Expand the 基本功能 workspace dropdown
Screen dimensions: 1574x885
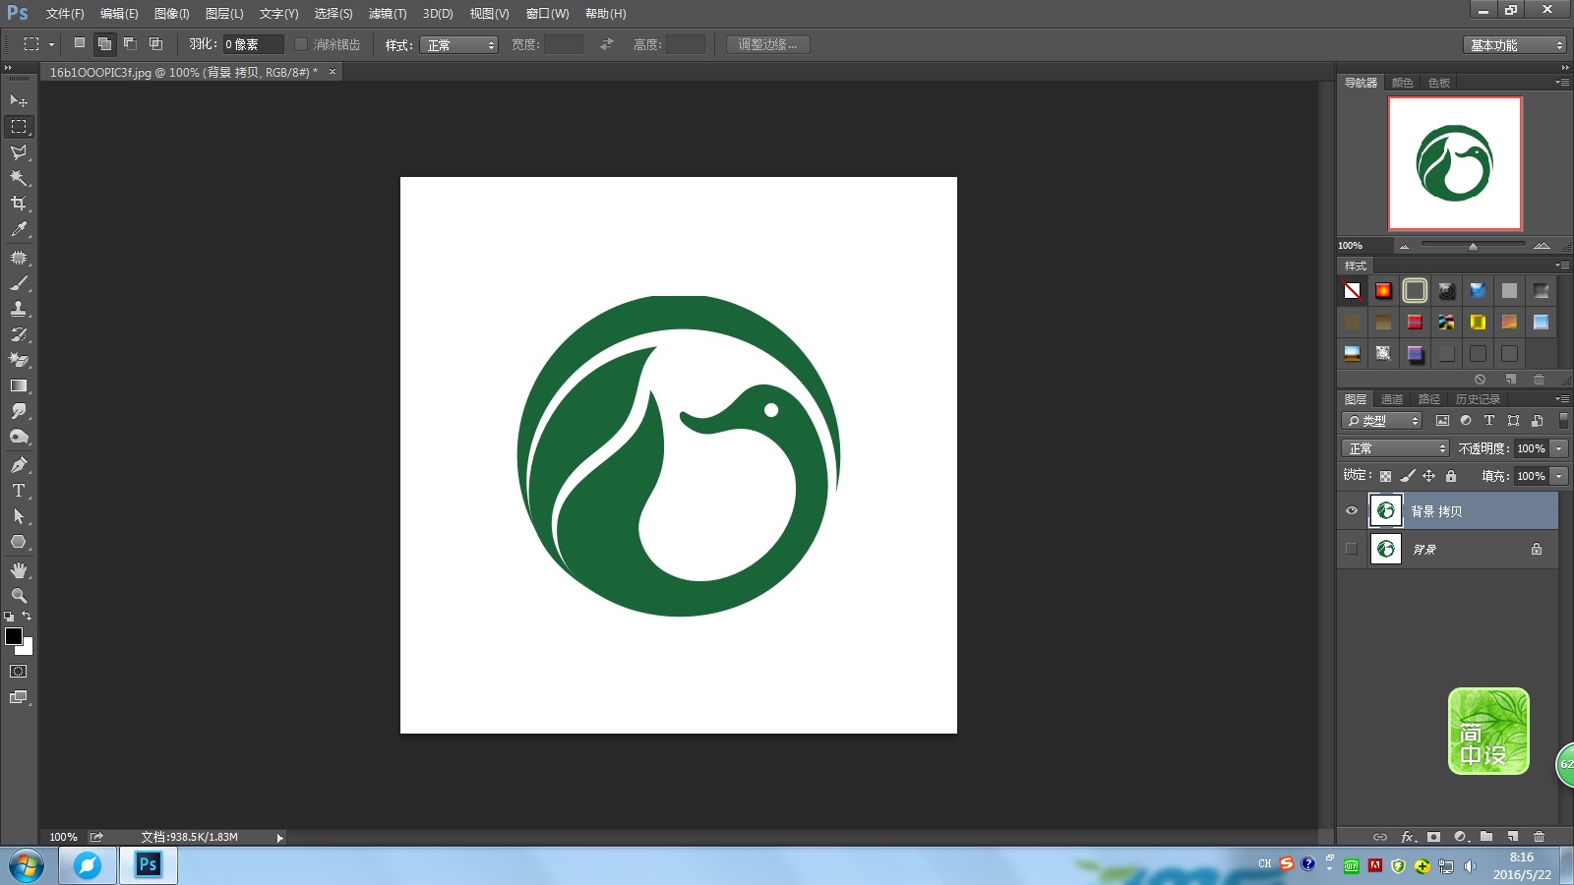click(x=1514, y=45)
